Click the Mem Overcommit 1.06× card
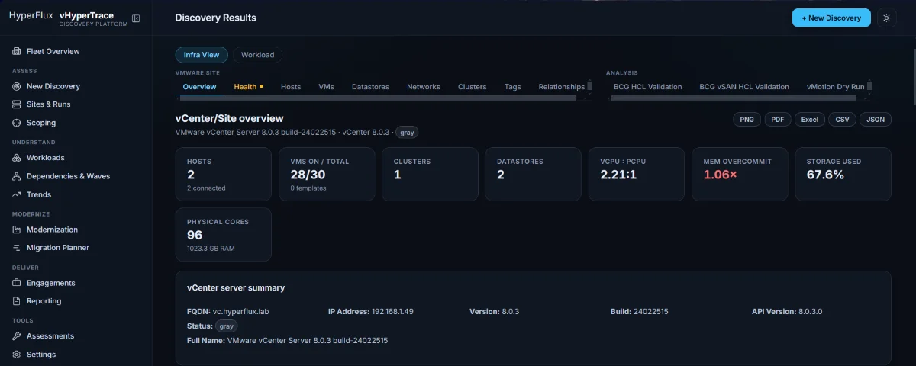Viewport: 916px width, 366px height. pyautogui.click(x=740, y=175)
